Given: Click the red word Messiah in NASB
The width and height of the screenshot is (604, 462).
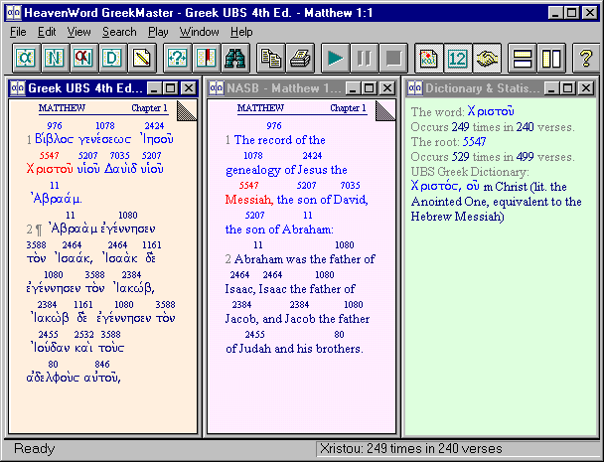Looking at the screenshot, I should tap(248, 200).
